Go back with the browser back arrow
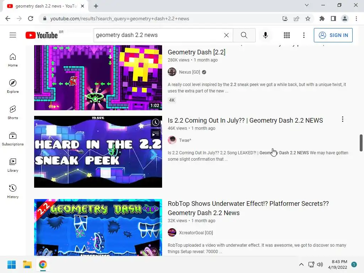 8,18
